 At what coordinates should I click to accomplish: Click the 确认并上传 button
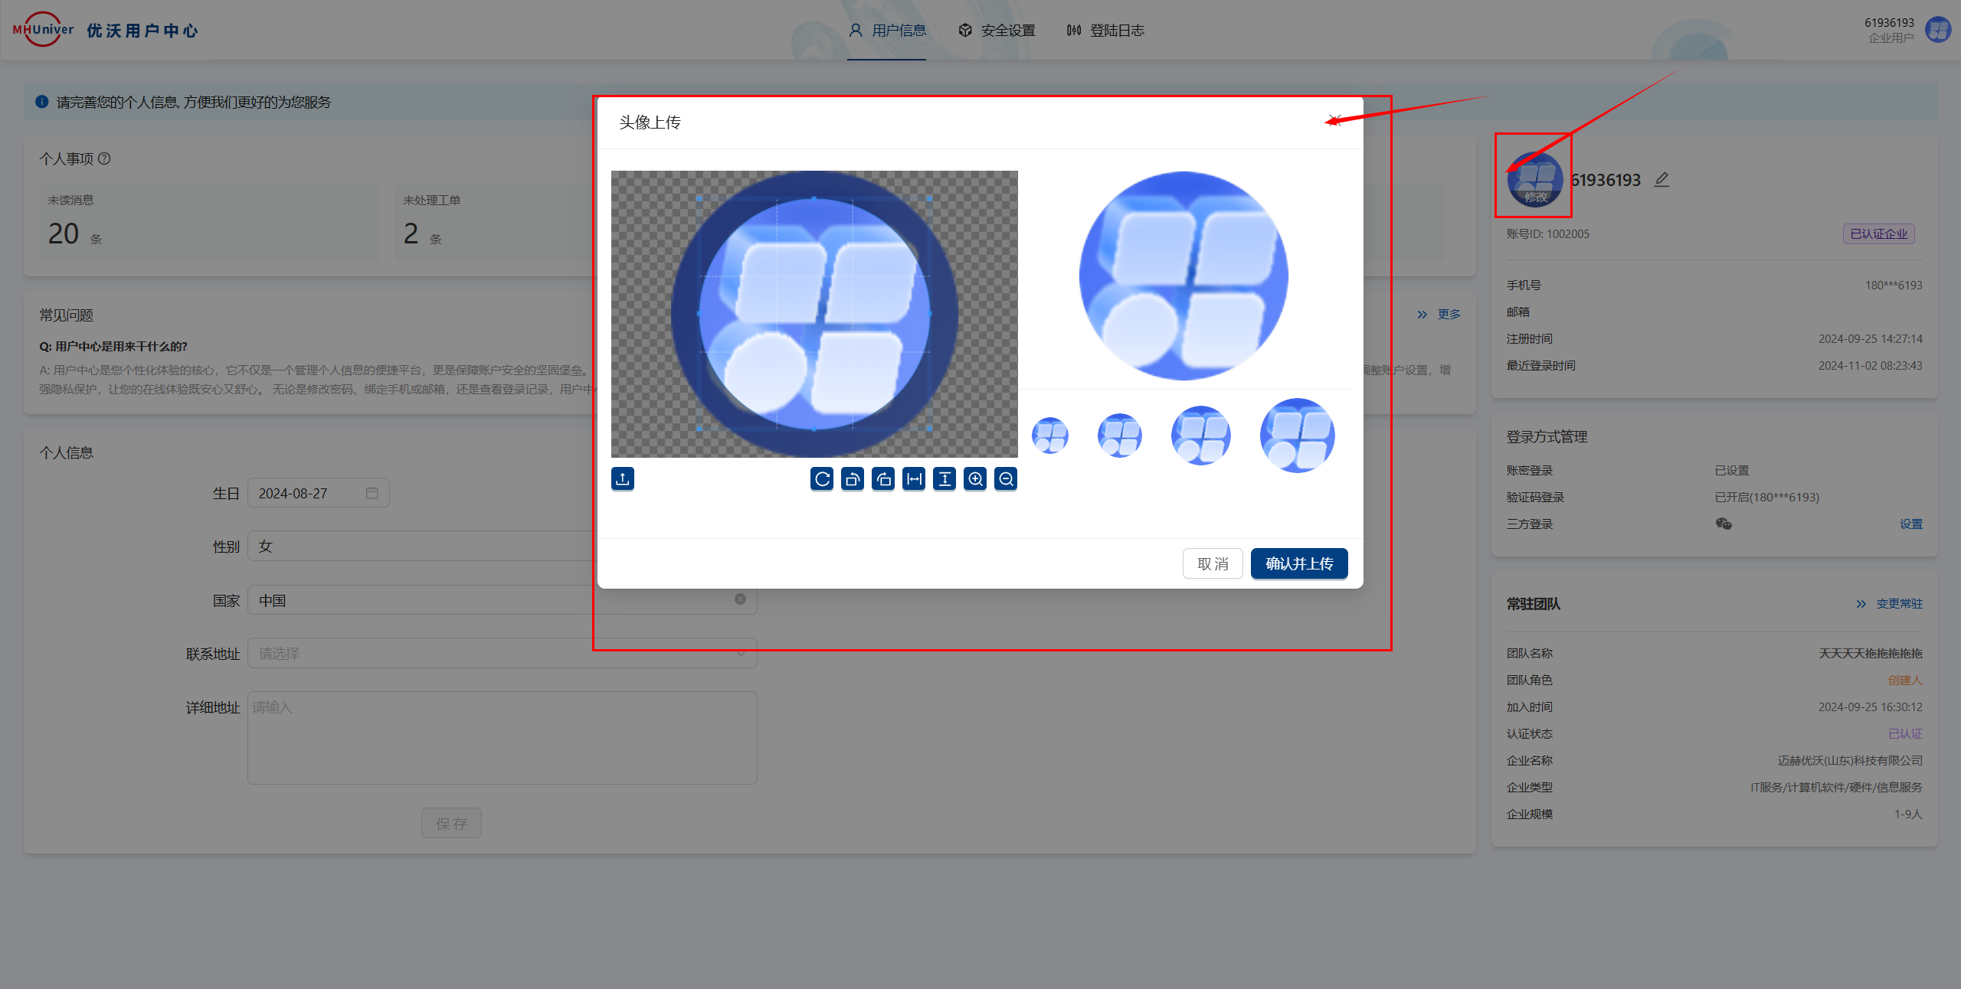point(1298,563)
